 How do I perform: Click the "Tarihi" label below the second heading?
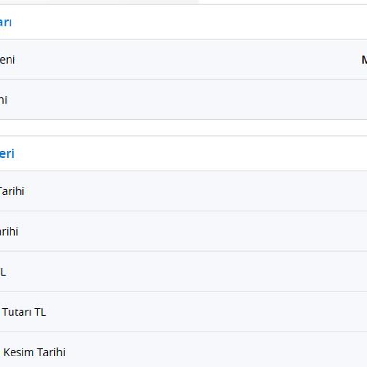click(x=11, y=192)
